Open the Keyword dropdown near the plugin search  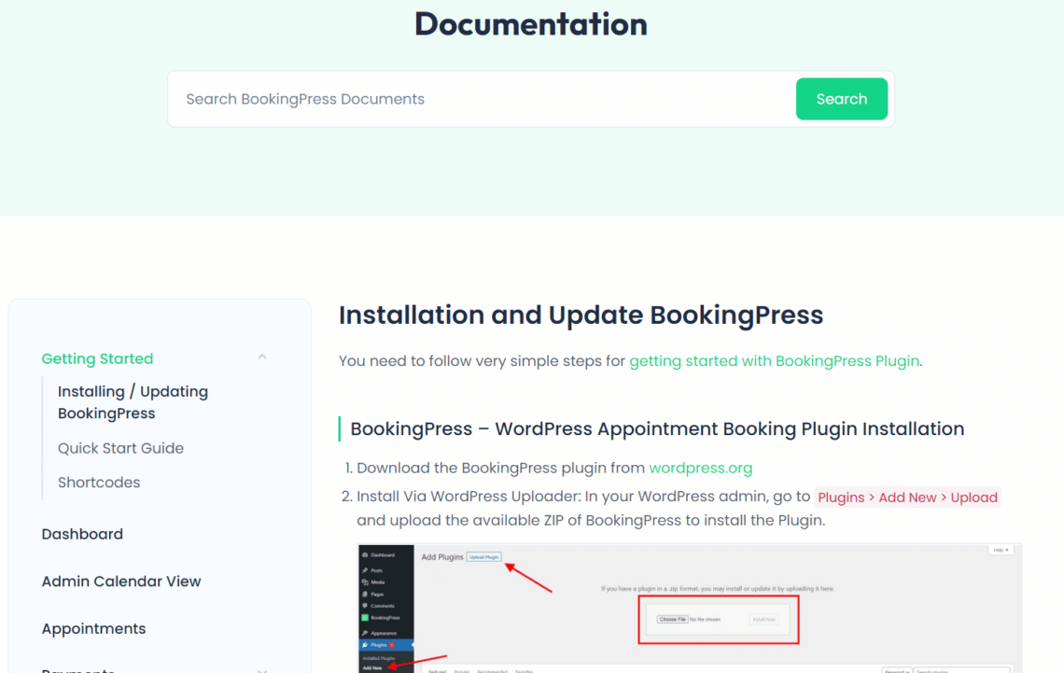897,671
